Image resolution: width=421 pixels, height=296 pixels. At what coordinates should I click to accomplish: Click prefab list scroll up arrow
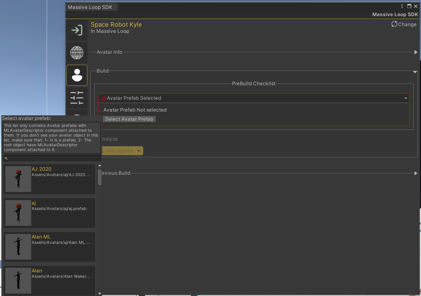coord(100,165)
